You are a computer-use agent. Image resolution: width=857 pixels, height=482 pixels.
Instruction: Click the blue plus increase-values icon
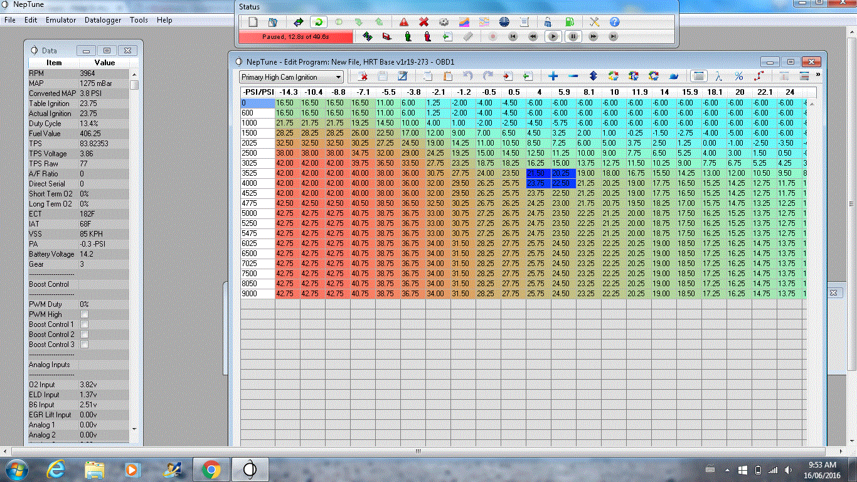click(553, 77)
